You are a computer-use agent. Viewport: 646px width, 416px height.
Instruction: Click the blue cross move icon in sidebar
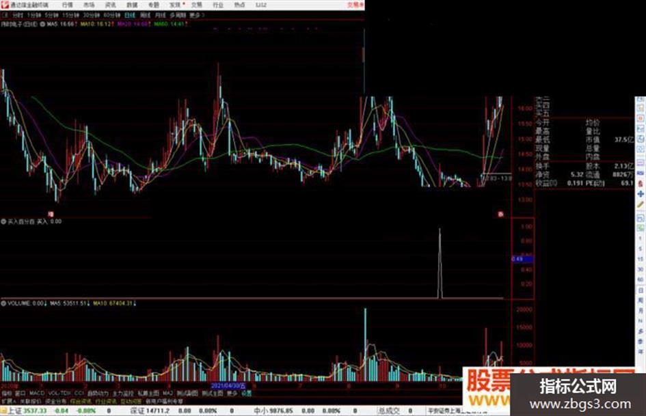point(641,194)
